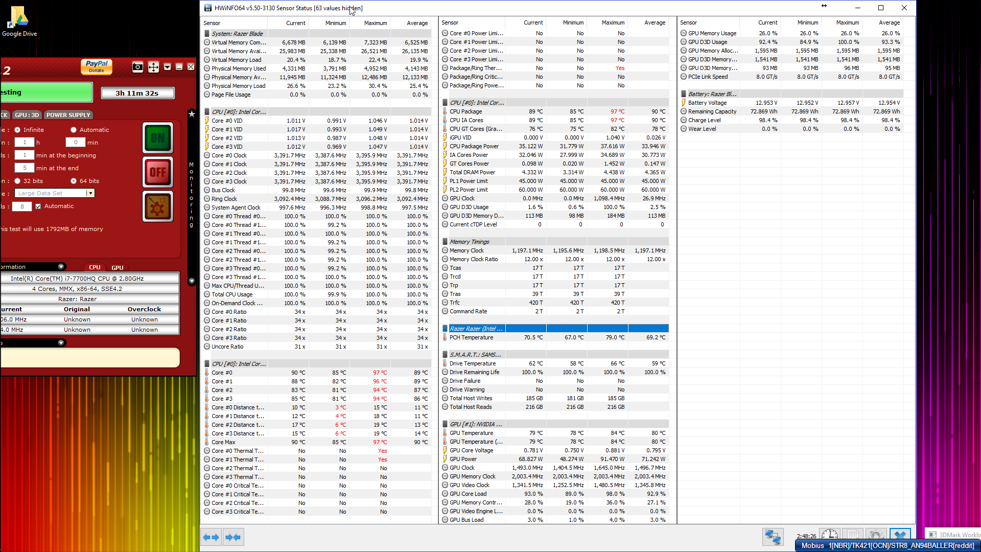Click the blue X close-sensors icon in HWiNFO toolbar
The height and width of the screenshot is (552, 981).
[x=900, y=535]
